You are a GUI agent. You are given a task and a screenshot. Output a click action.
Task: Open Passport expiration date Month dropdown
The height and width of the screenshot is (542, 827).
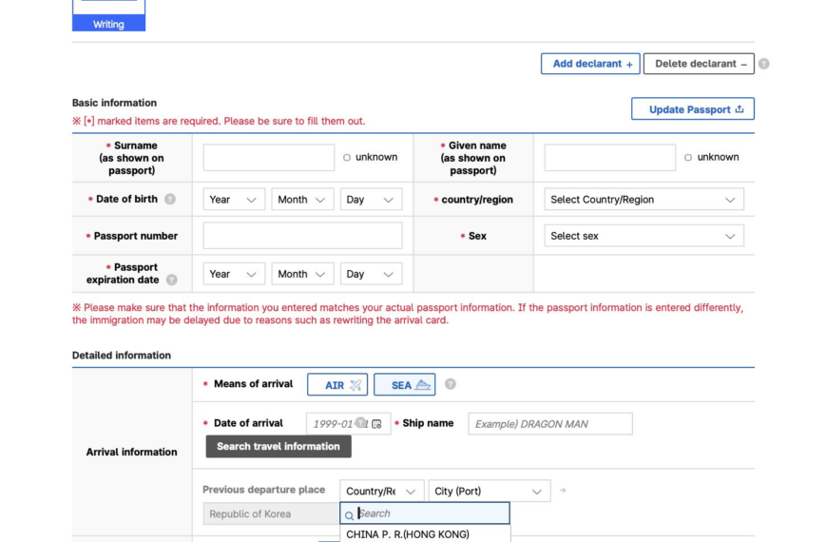(x=302, y=274)
